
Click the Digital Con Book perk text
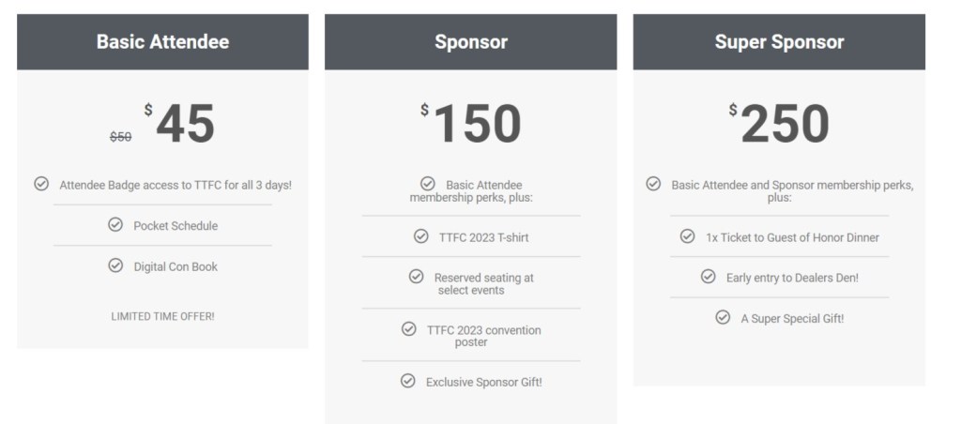pyautogui.click(x=175, y=266)
